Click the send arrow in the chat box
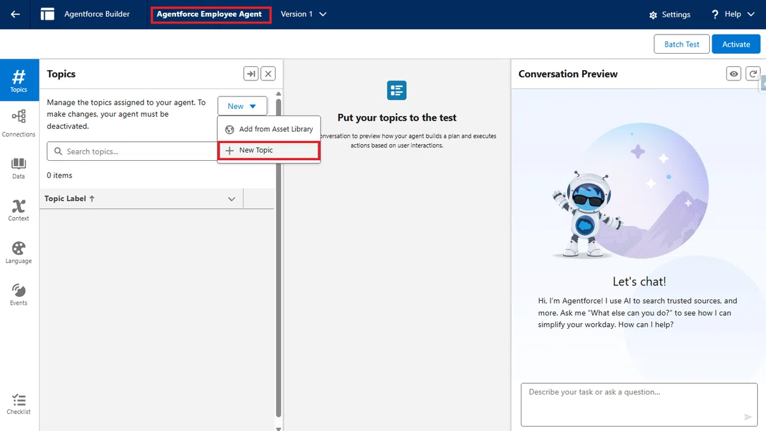The image size is (766, 431). [748, 417]
